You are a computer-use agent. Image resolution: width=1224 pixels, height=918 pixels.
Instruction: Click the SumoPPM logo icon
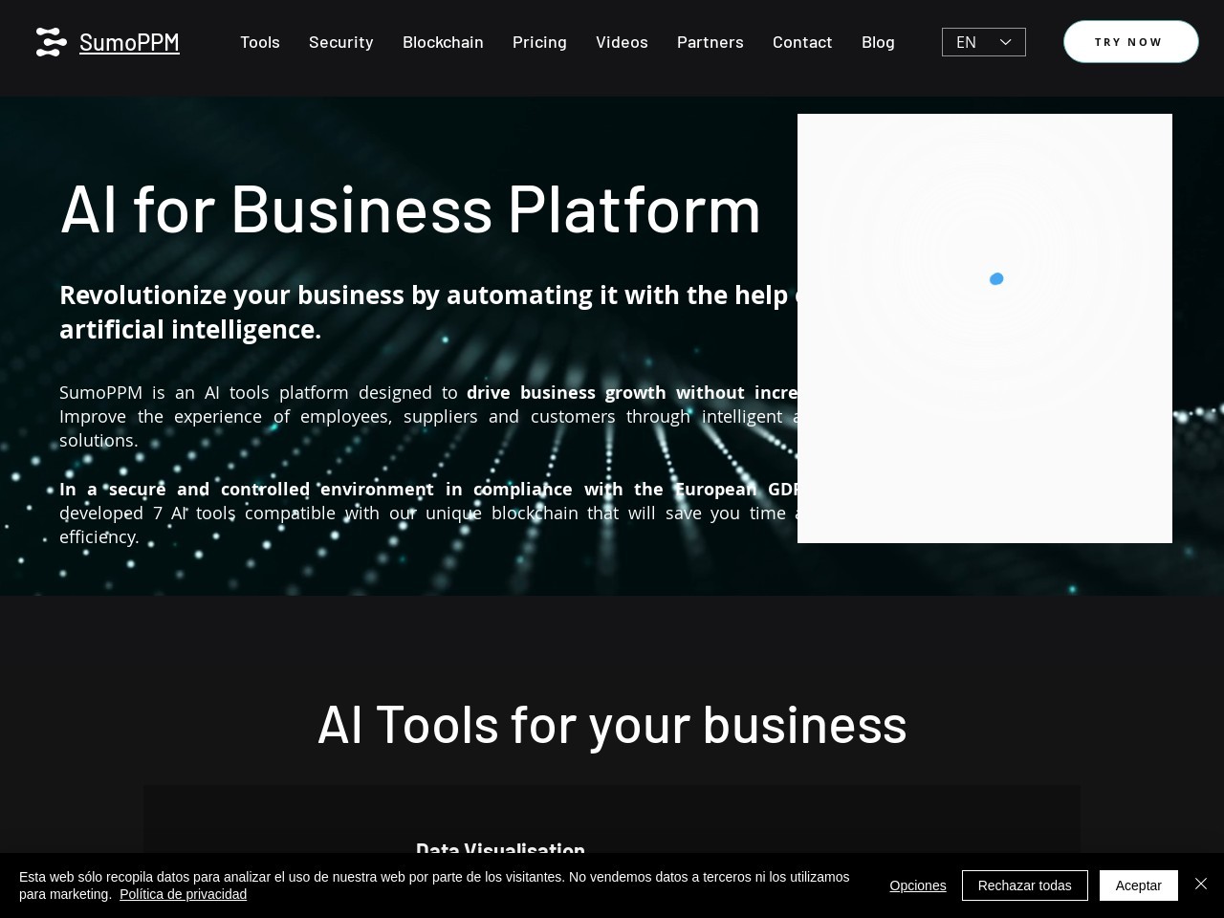52,42
